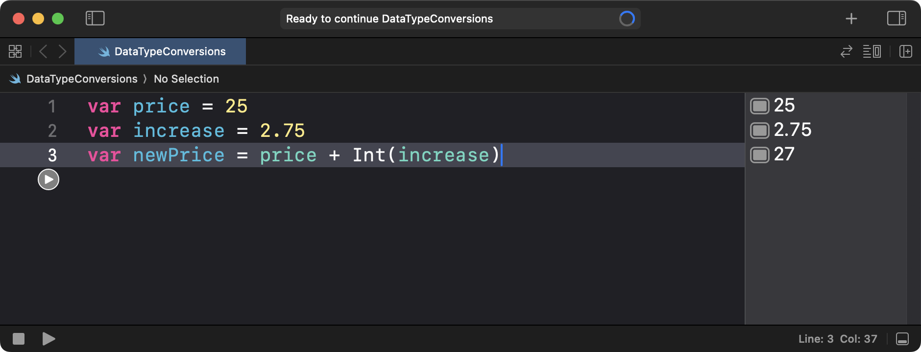Toggle the inspector panel on the right
This screenshot has height=352, width=921.
[896, 19]
